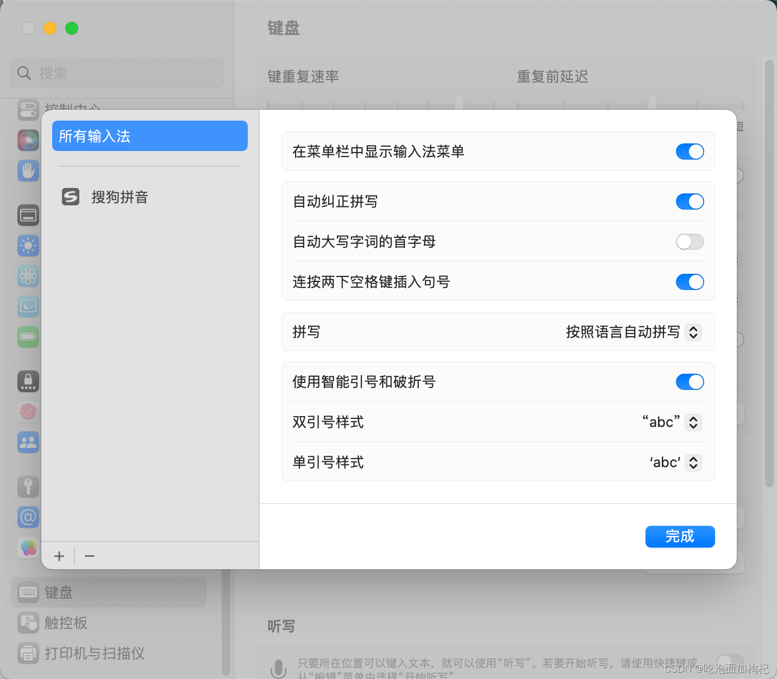Open 打印机与扫描仪 item in settings sidebar
The height and width of the screenshot is (679, 777).
(x=109, y=653)
